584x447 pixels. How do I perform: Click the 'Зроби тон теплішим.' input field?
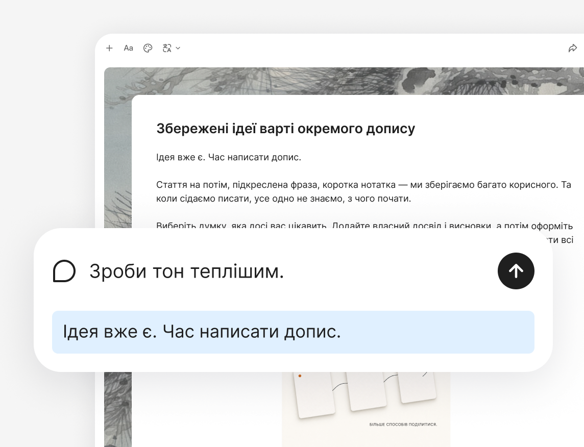pos(187,271)
